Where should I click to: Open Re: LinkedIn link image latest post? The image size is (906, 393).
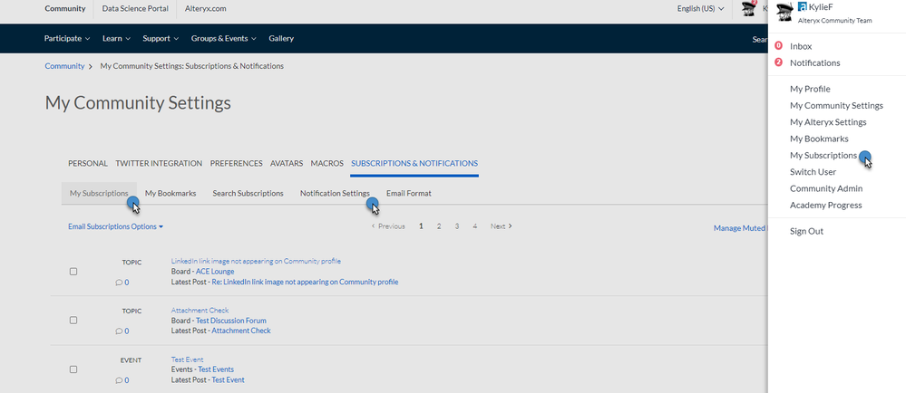coord(305,283)
